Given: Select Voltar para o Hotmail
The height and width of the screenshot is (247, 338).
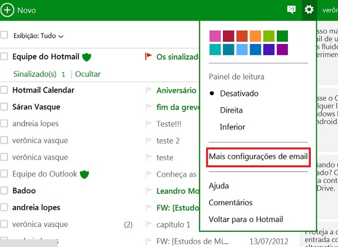Looking at the screenshot, I should coord(246,219).
